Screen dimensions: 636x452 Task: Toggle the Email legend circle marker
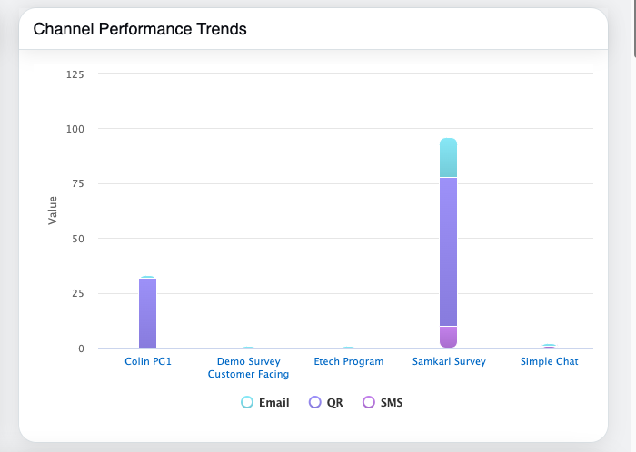point(247,402)
